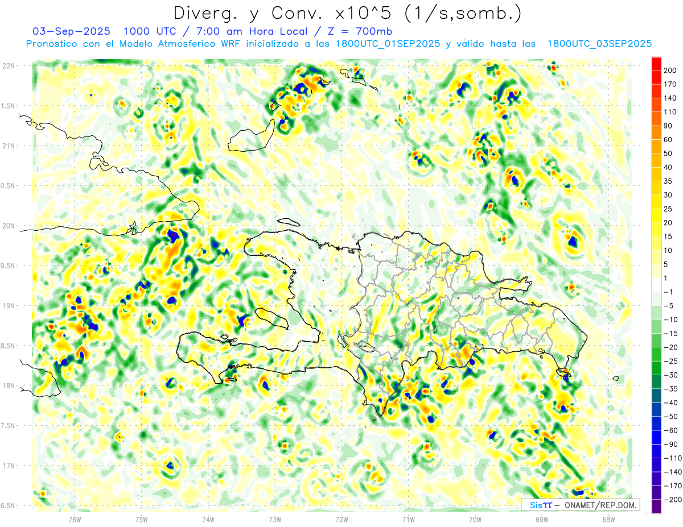Viewport: 683px width, 527px height.
Task: Click valid-until time '1800UTC_03SEP2025'
Action: click(x=599, y=44)
